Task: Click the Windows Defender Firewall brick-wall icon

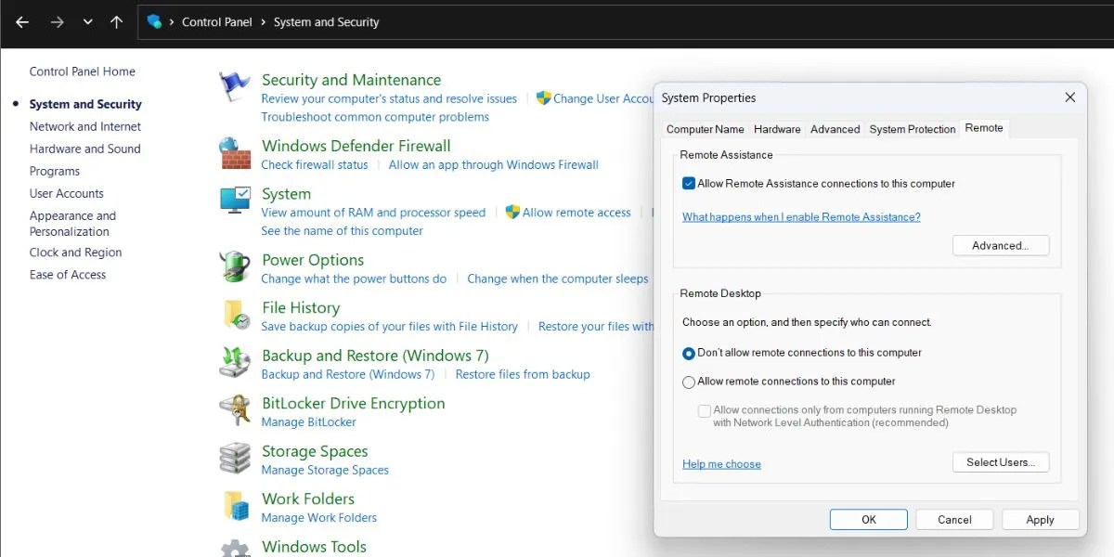Action: 234,152
